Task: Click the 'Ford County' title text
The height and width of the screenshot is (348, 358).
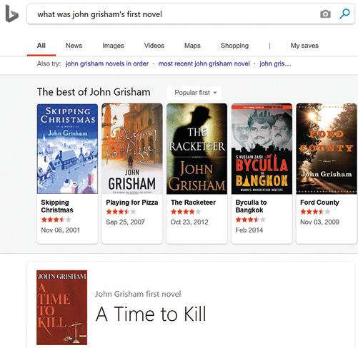Action: coord(319,203)
